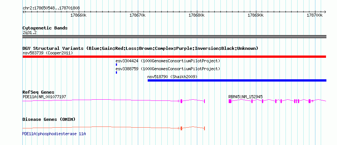Viewport: 337px width, 145px height.
Task: Select the DGV Structural Variants track title
Action: pos(140,48)
